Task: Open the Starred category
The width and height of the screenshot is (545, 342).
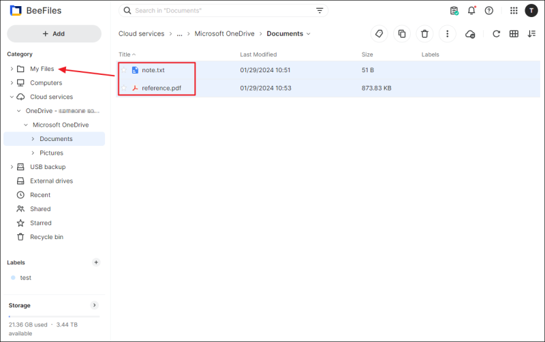Action: click(41, 223)
